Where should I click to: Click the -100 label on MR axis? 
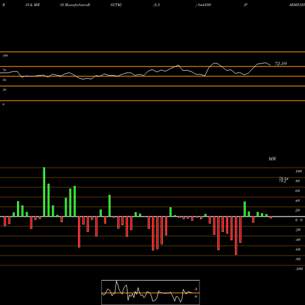coord(299,269)
